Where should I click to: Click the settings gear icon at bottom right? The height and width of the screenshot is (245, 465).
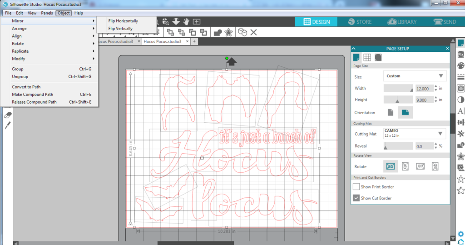[461, 234]
